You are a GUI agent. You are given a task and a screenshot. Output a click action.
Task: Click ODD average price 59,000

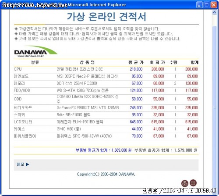click(x=137, y=99)
